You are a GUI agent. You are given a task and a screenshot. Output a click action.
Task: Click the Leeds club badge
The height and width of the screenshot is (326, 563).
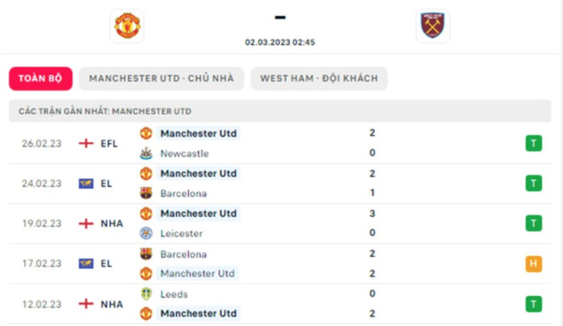click(145, 294)
